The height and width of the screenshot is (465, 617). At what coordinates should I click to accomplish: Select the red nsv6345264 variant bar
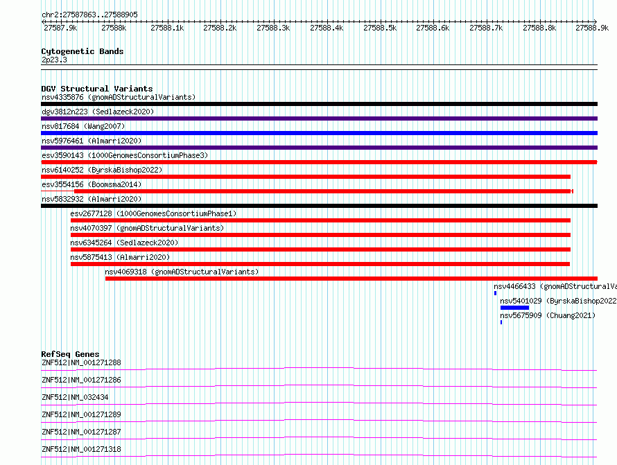(320, 249)
